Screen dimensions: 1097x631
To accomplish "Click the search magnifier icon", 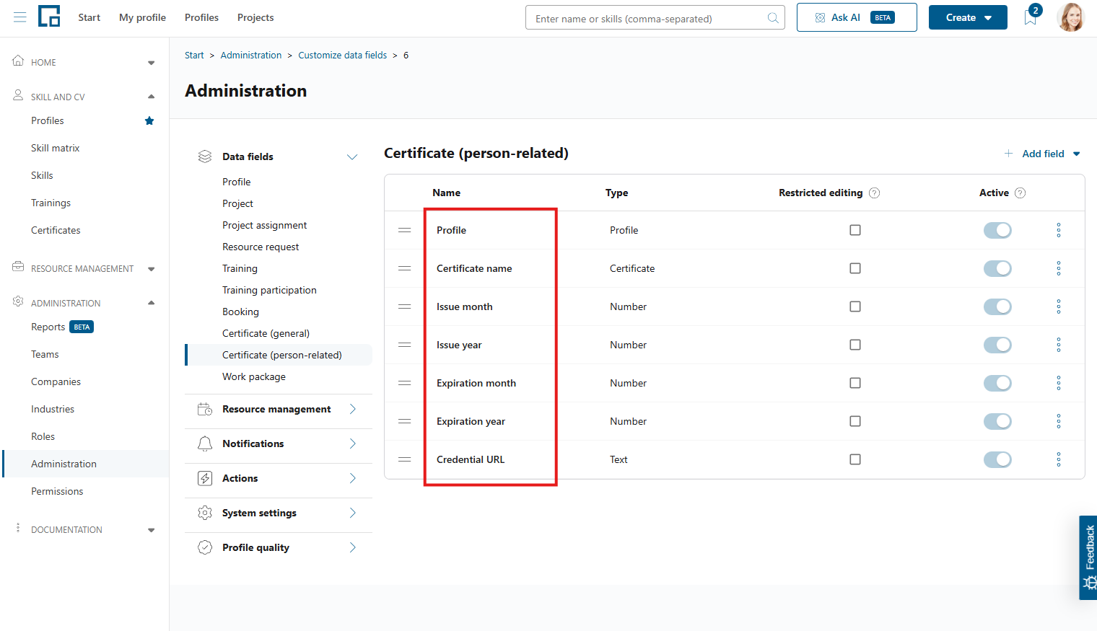I will pos(773,18).
